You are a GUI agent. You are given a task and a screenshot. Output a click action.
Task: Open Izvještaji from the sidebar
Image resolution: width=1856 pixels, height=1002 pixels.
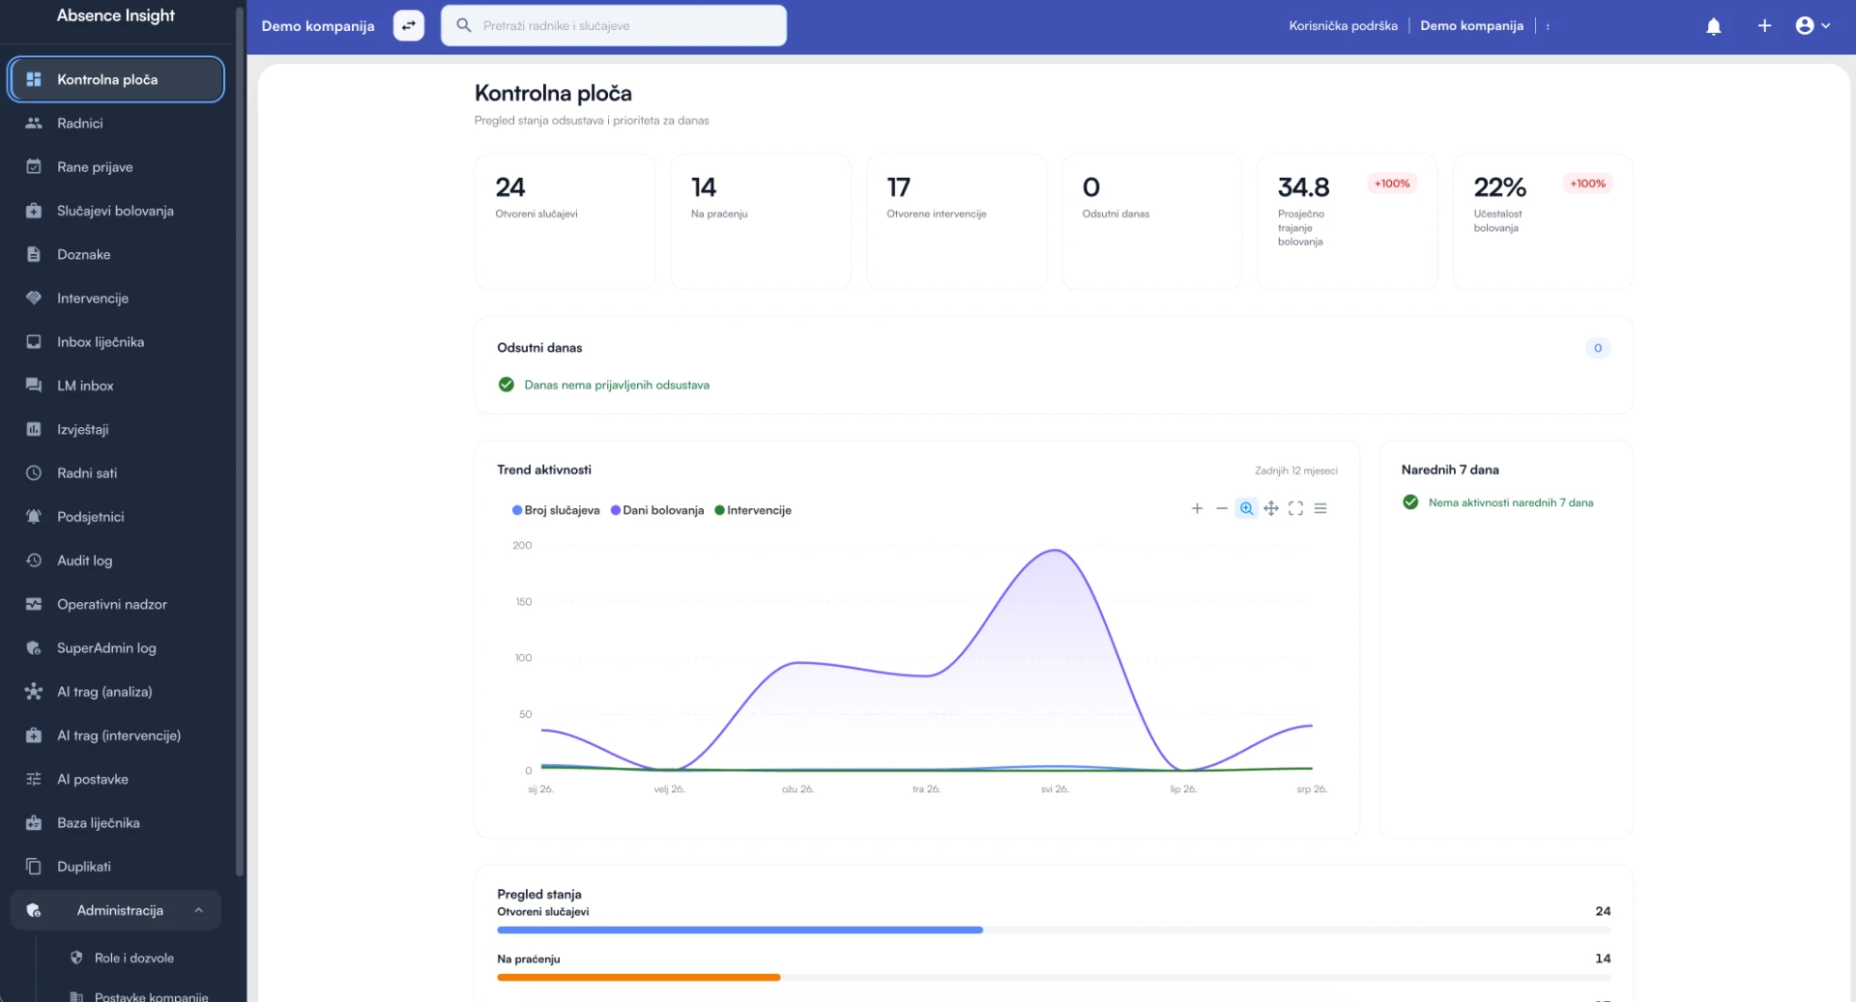point(116,429)
